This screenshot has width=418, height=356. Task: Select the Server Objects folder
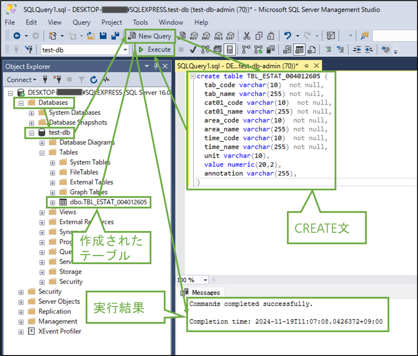point(59,301)
